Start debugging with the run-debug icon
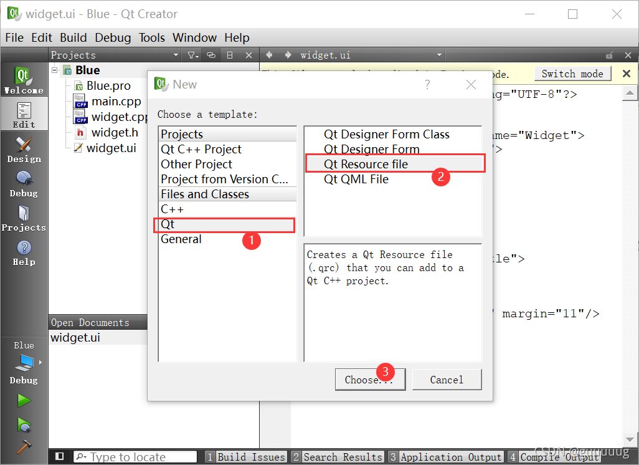The width and height of the screenshot is (639, 465). pyautogui.click(x=24, y=424)
